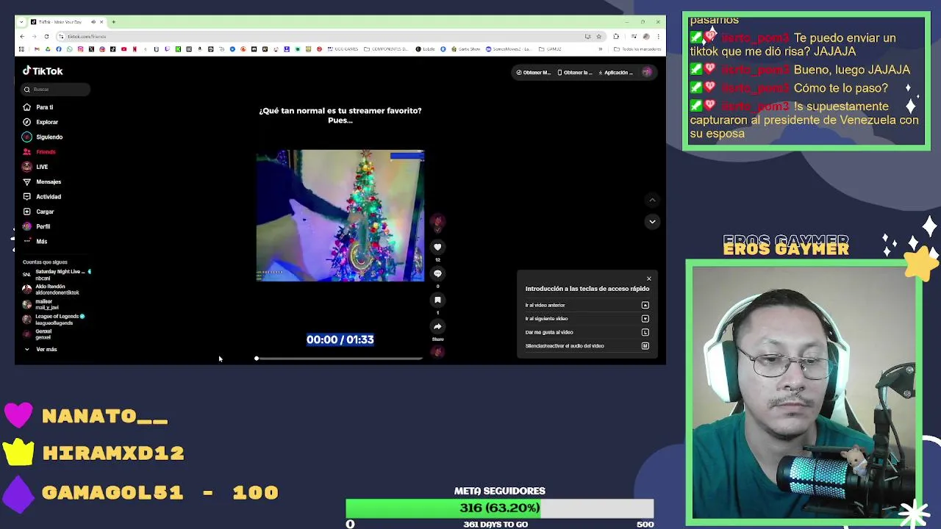
Task: Click the Obtener M... button
Action: 533,72
